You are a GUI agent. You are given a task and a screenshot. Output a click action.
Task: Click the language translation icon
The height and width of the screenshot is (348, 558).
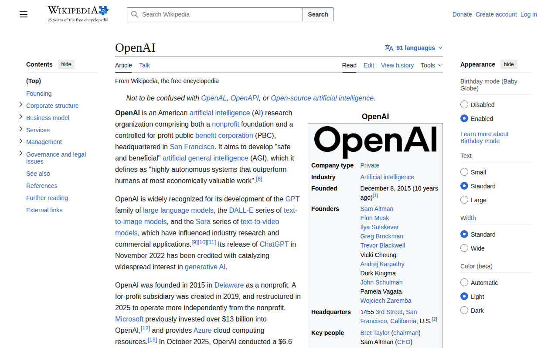[389, 48]
